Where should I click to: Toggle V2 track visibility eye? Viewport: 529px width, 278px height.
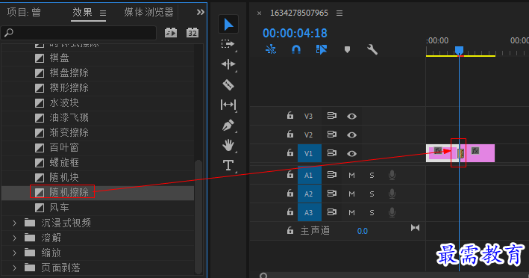[351, 135]
